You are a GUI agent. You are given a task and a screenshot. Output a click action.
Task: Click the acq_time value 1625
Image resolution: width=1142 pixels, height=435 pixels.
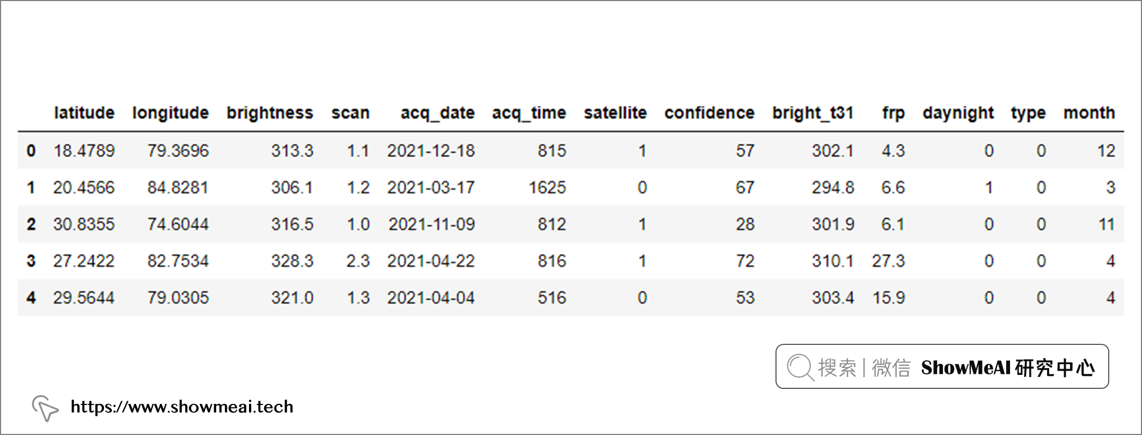click(x=547, y=188)
